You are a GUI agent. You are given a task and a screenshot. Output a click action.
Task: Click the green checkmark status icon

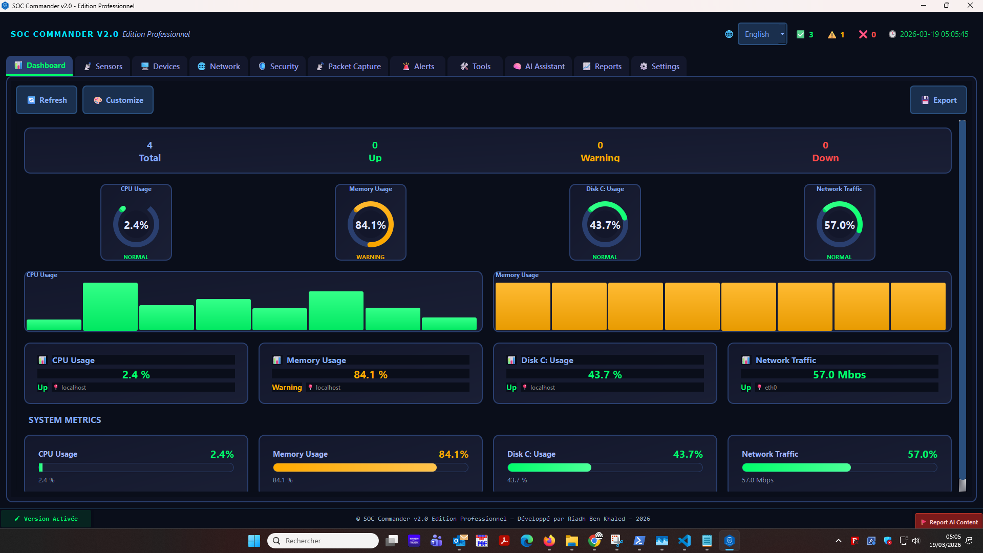[x=801, y=34]
